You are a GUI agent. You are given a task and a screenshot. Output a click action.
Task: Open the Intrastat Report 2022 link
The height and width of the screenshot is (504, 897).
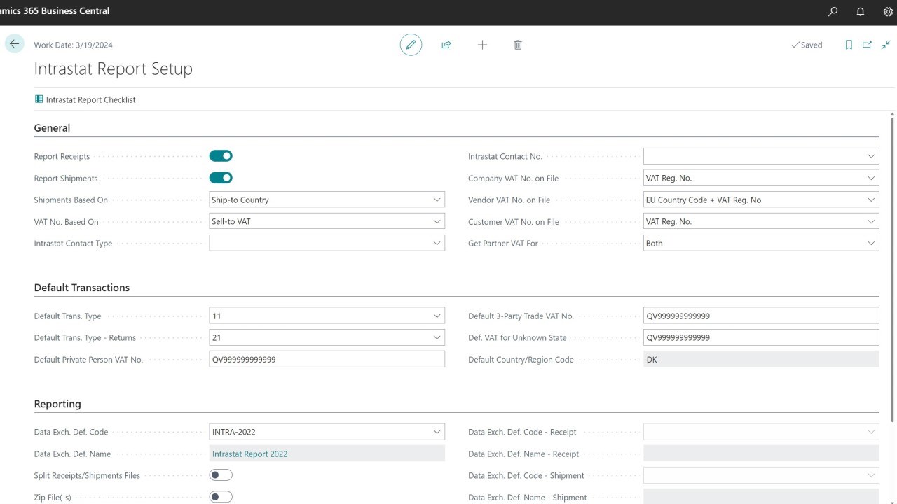point(249,454)
